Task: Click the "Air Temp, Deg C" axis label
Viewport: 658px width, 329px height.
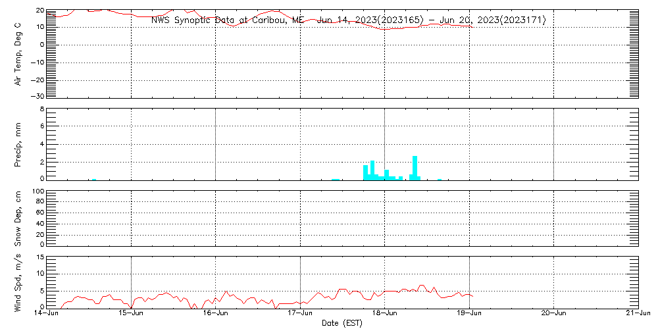Action: tap(18, 53)
